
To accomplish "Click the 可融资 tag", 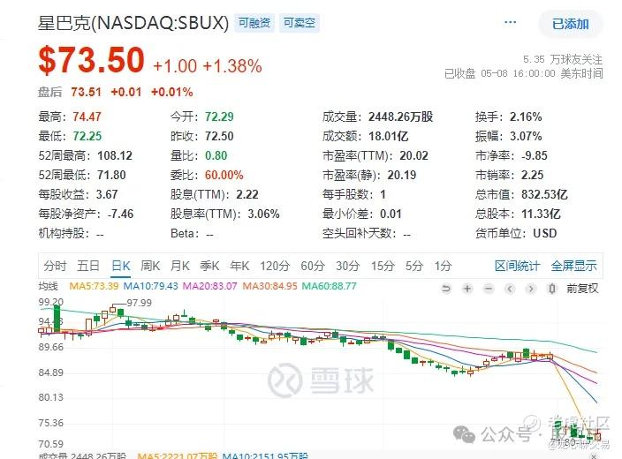I will [x=254, y=23].
